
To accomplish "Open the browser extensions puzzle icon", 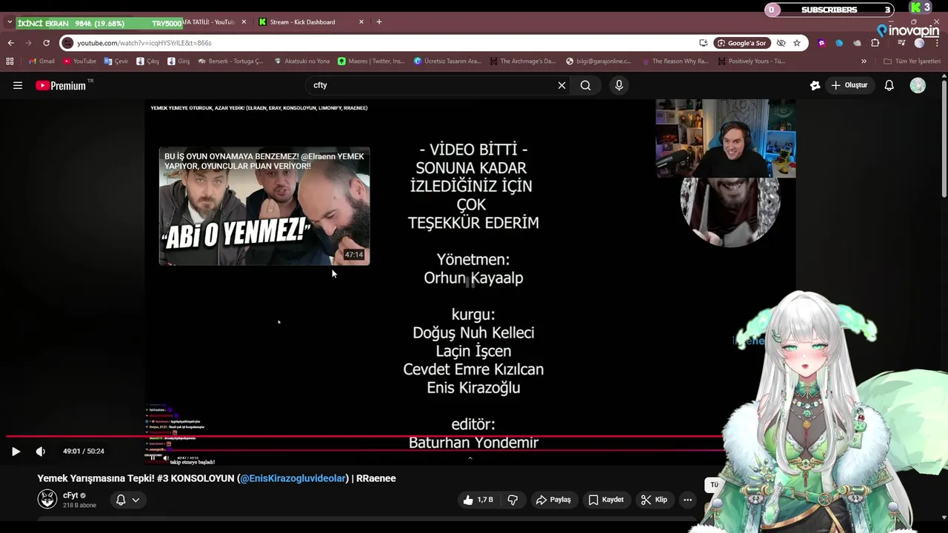I will 875,43.
